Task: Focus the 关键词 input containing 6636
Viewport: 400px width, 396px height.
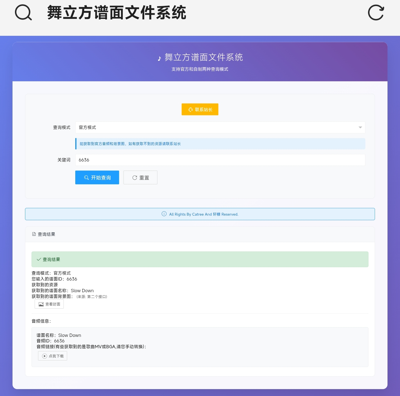Action: pyautogui.click(x=220, y=160)
